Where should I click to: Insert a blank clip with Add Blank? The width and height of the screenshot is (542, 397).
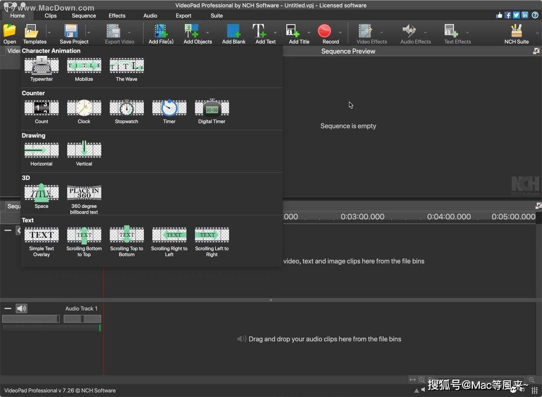coord(233,34)
